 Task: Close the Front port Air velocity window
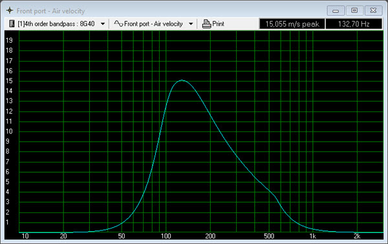click(373, 10)
